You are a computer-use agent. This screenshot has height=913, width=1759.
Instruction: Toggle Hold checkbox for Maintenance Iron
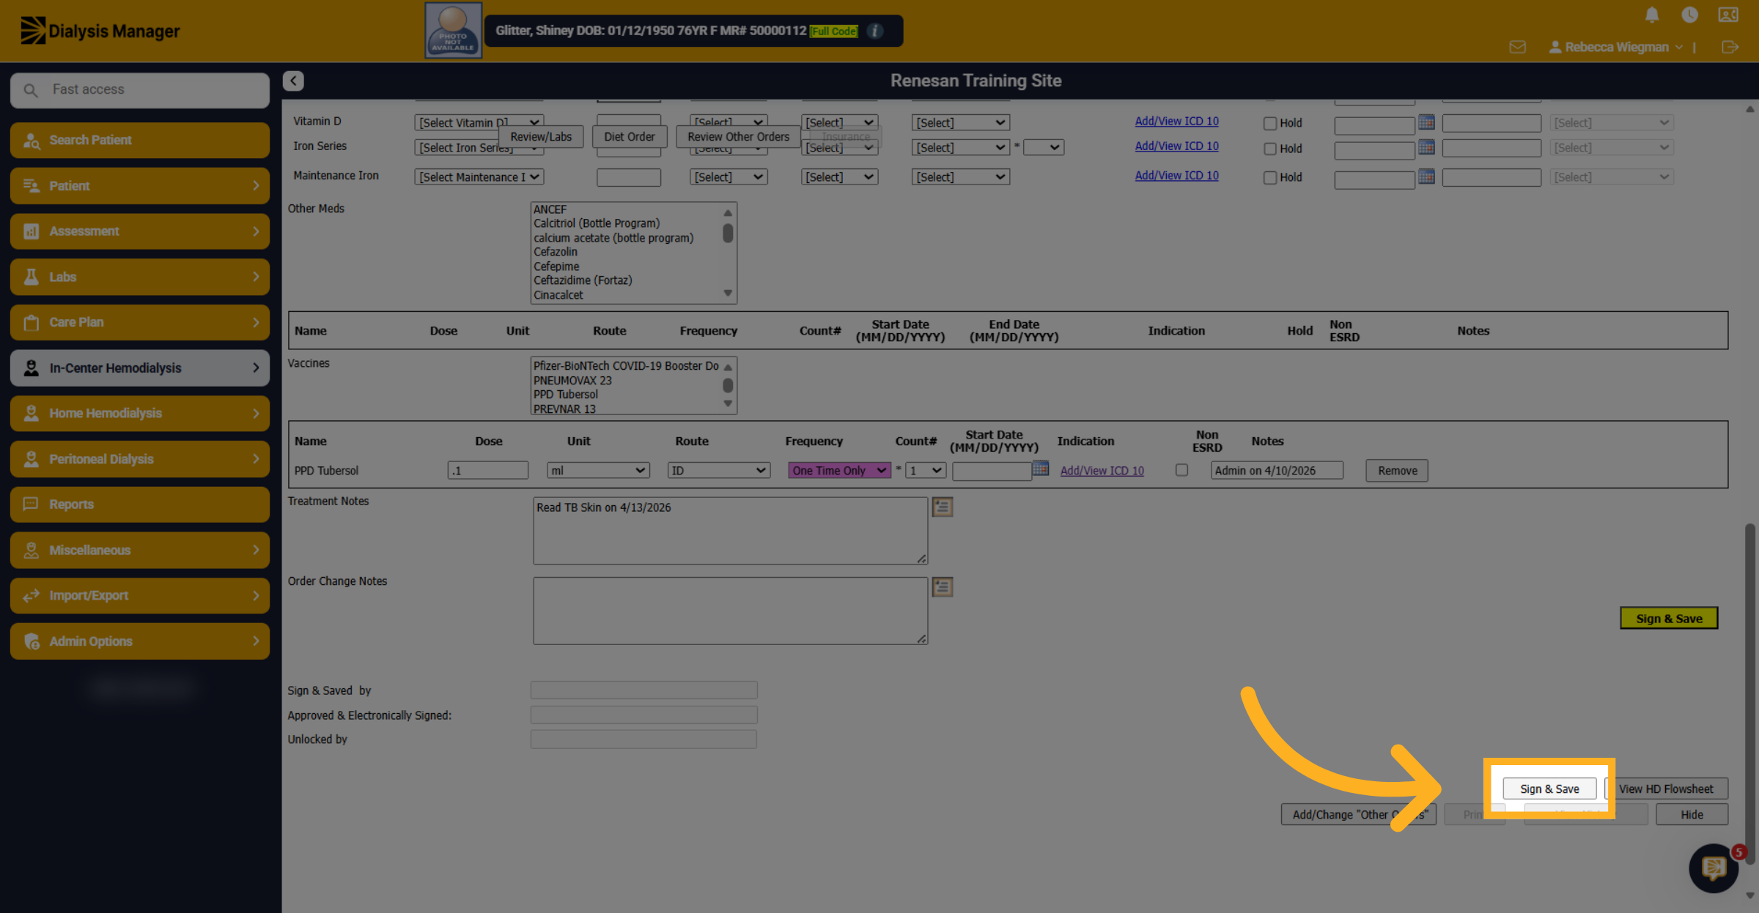coord(1270,177)
